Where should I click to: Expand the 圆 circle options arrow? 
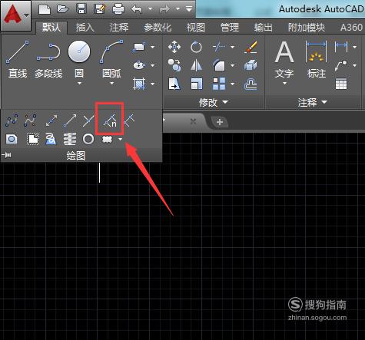pyautogui.click(x=79, y=84)
